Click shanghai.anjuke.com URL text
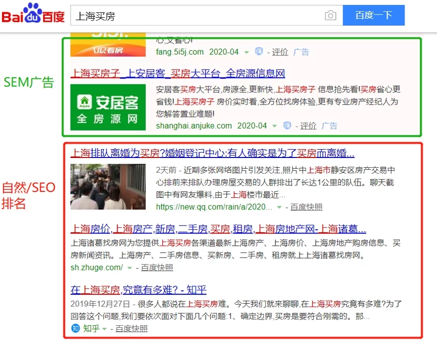This screenshot has height=341, width=437. (x=193, y=126)
